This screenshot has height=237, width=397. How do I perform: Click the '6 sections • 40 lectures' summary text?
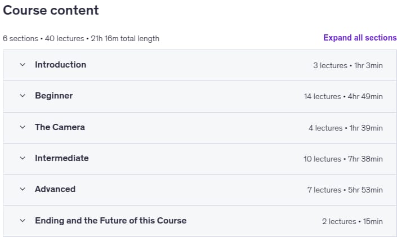(43, 38)
